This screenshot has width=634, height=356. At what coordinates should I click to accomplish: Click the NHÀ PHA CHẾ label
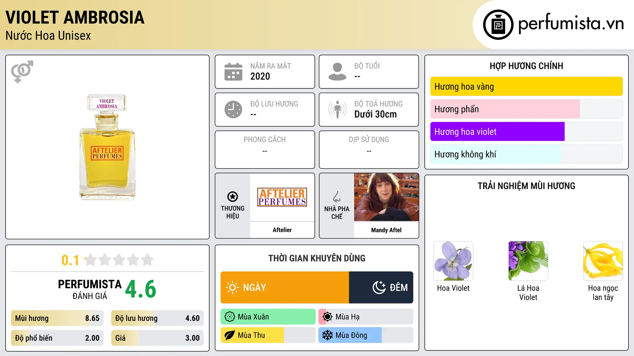click(337, 213)
